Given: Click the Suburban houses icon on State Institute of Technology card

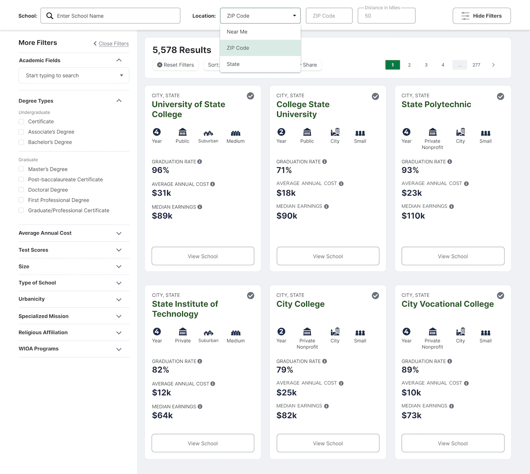Looking at the screenshot, I should tap(208, 333).
